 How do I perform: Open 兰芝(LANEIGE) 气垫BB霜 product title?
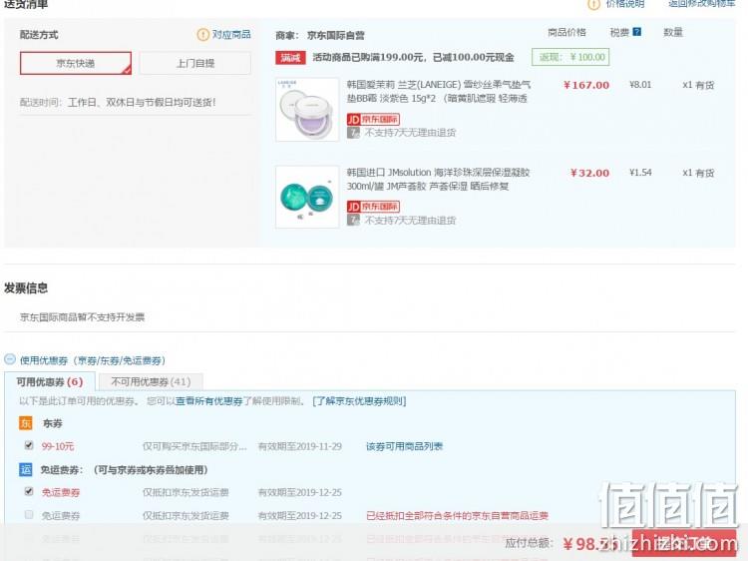[x=439, y=91]
